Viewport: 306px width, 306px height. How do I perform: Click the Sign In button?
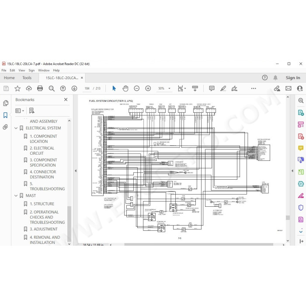pos(293,78)
